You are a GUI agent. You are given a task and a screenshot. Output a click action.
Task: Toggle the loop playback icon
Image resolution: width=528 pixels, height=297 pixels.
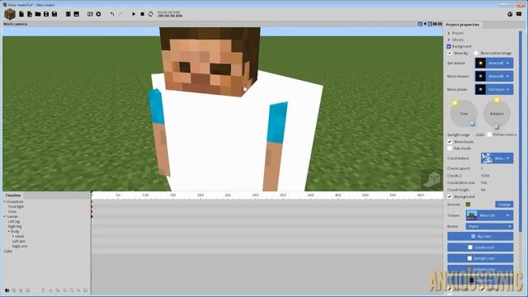pyautogui.click(x=150, y=14)
